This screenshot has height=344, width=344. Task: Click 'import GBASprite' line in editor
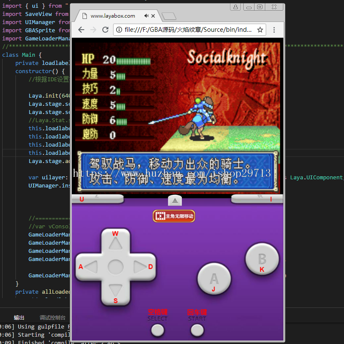coord(36,30)
